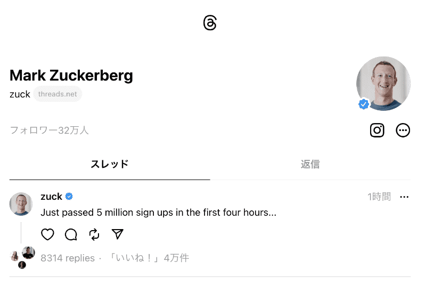Click the Threads logo at top
This screenshot has height=285, width=426.
pos(210,23)
